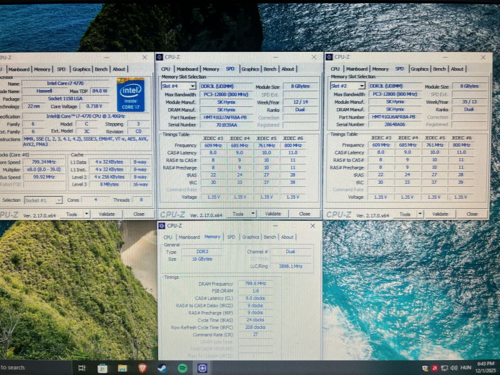Switch to SPD tab in the Memory window
The width and height of the screenshot is (500, 375).
[231, 237]
